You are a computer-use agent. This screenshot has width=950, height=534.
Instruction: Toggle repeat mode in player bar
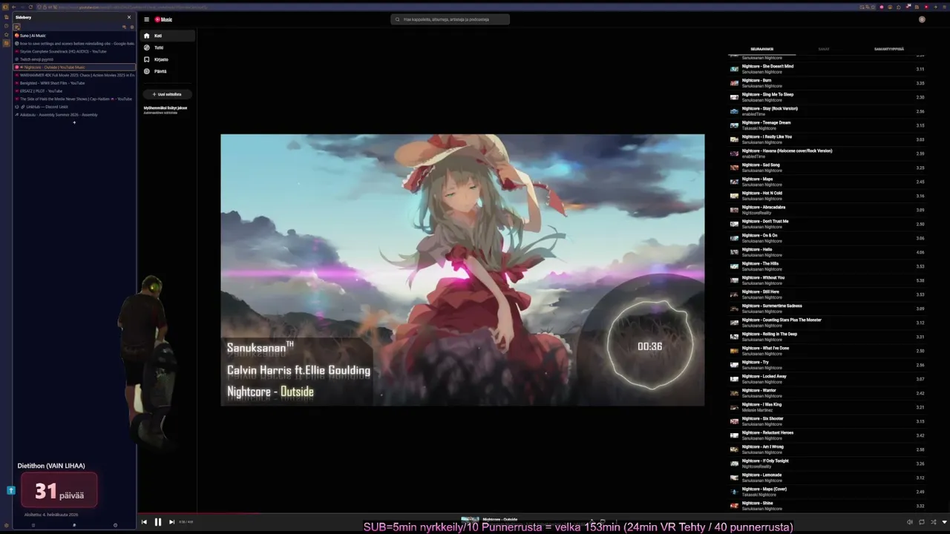(922, 522)
